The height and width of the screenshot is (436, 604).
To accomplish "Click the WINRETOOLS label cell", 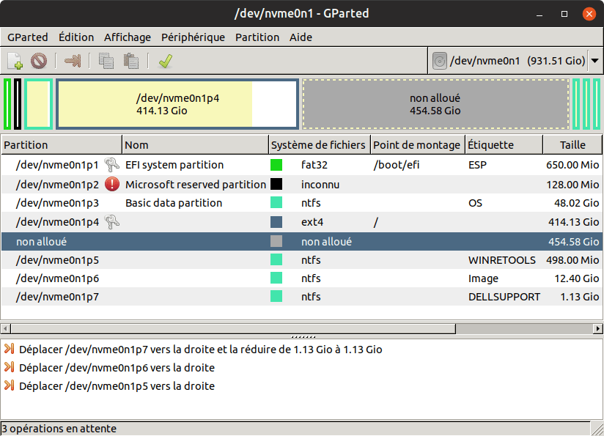I will pyautogui.click(x=502, y=260).
